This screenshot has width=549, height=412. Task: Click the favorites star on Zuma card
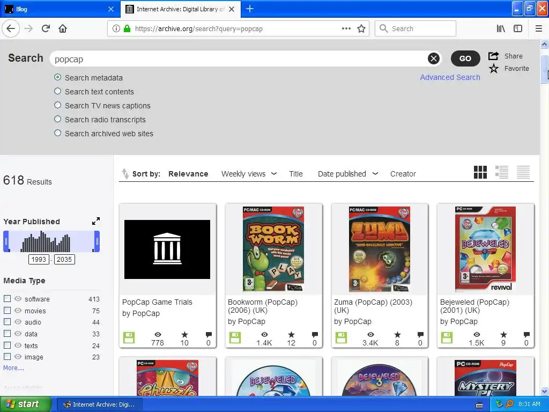[397, 335]
